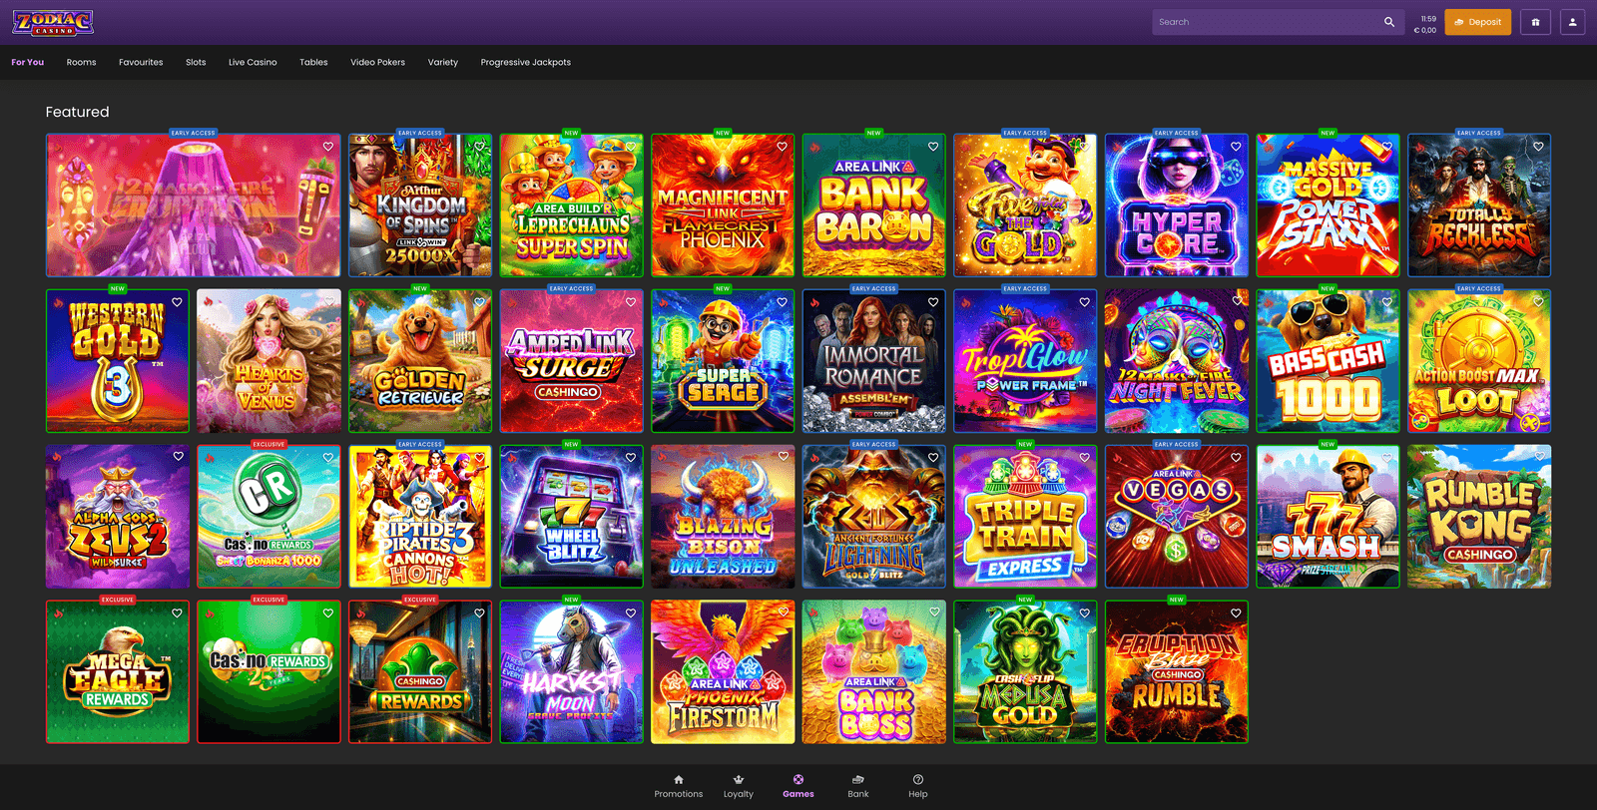
Task: Open Progressive Jackpots tab
Action: point(526,62)
